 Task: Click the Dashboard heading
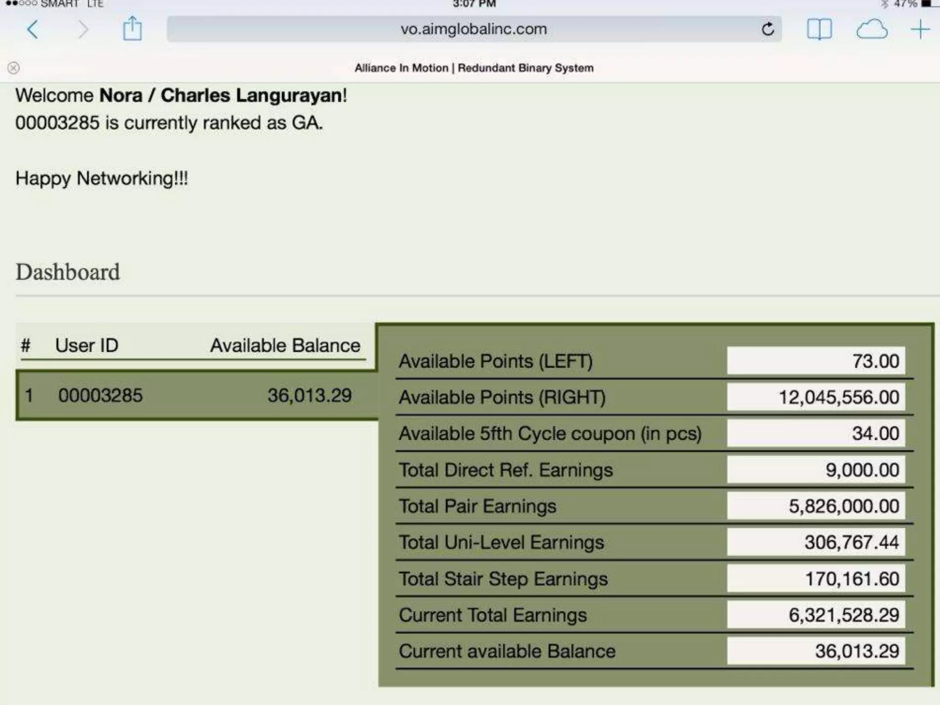[x=68, y=272]
